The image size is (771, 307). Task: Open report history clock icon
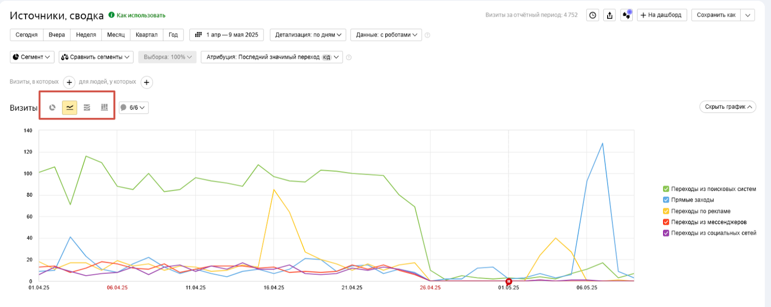click(593, 15)
